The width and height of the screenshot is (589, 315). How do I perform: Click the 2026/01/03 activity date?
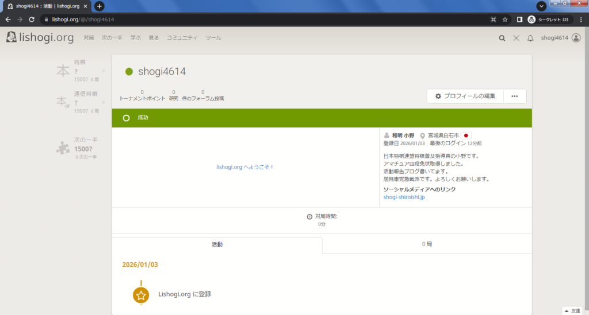140,265
